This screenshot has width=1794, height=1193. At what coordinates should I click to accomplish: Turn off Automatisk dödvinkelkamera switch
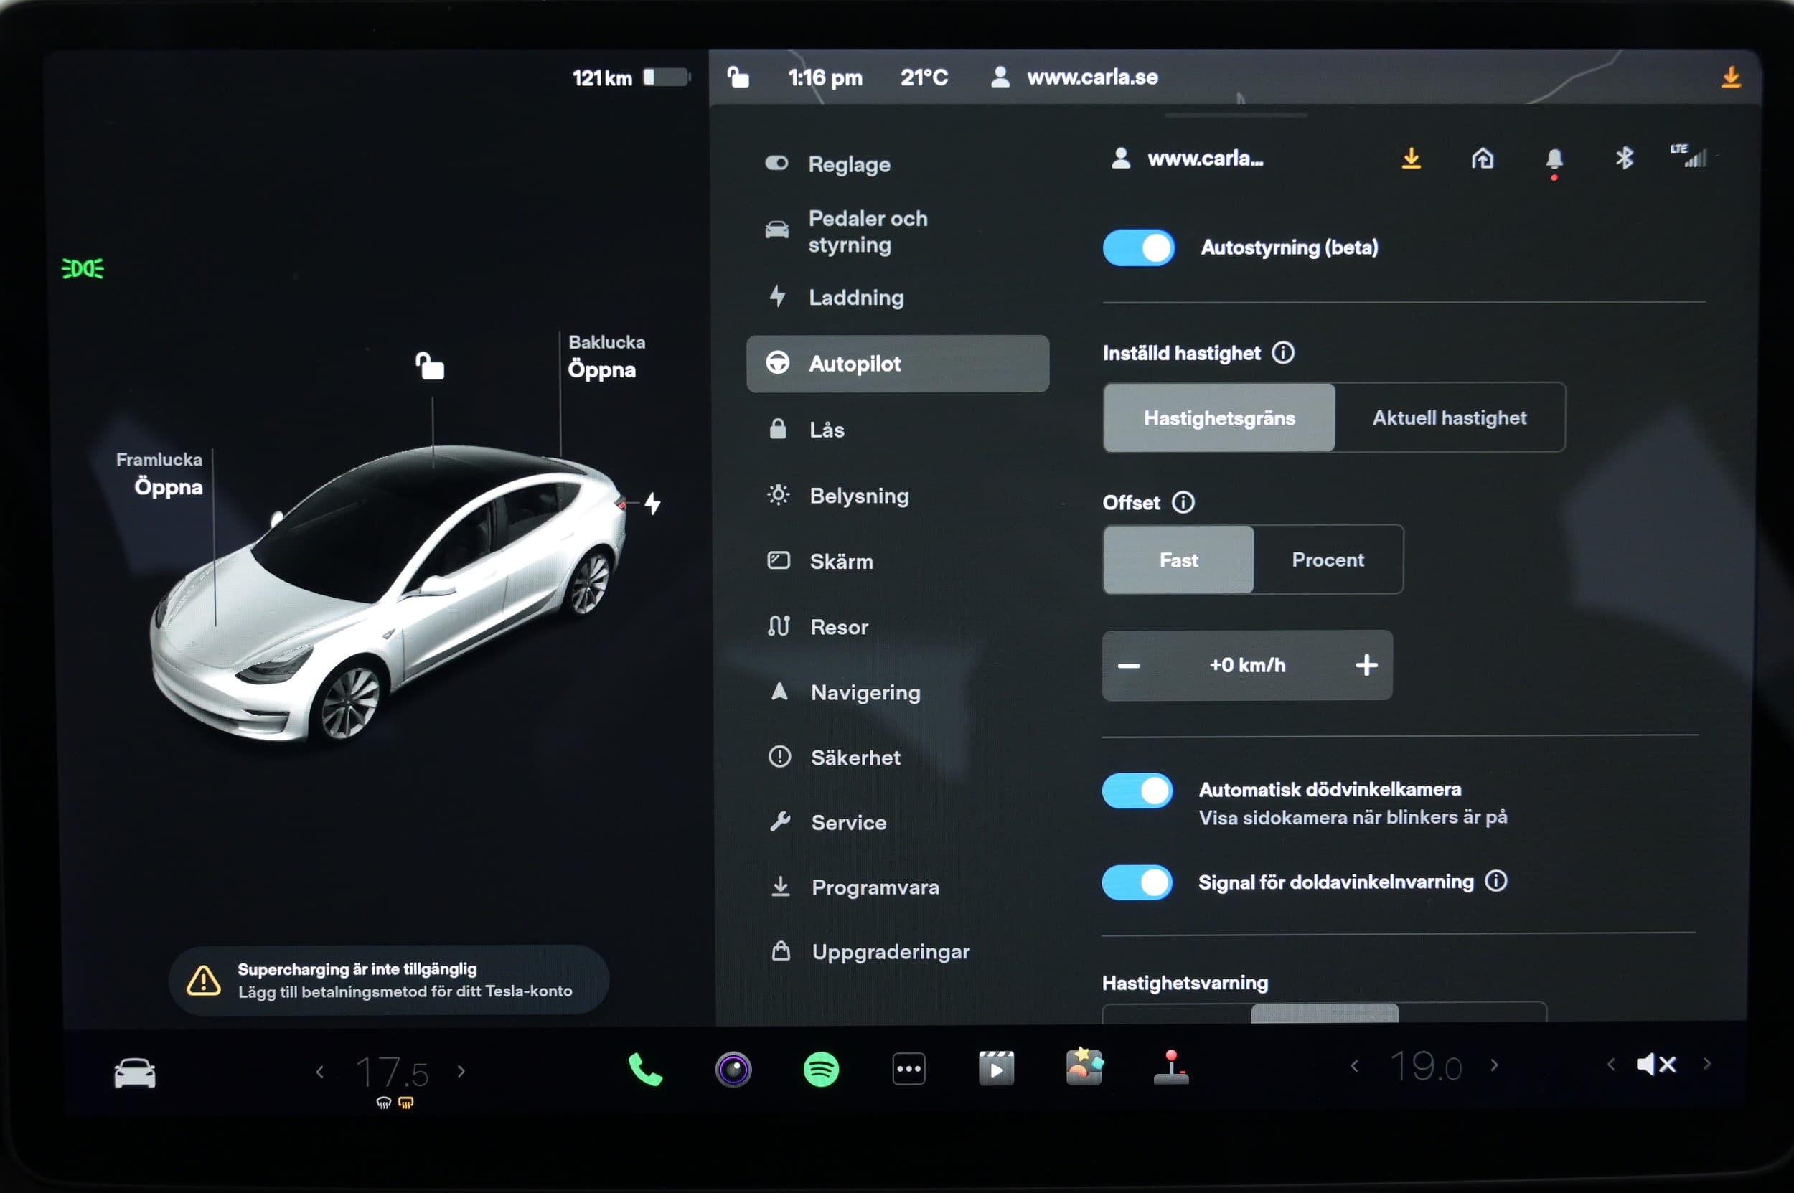point(1137,791)
